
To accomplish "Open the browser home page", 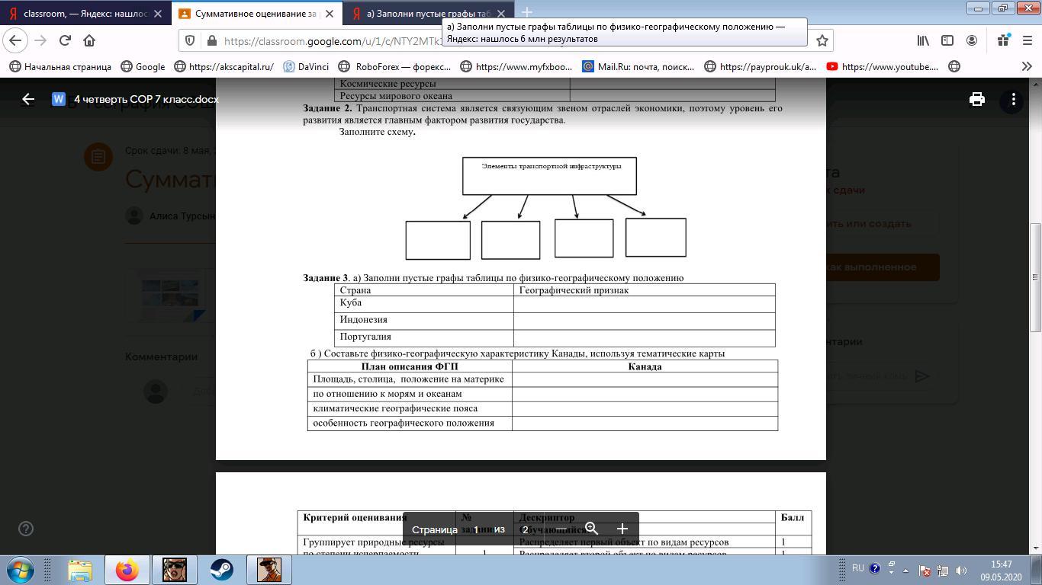I will (89, 40).
